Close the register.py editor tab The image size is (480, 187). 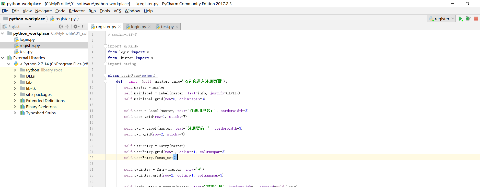[x=119, y=27]
